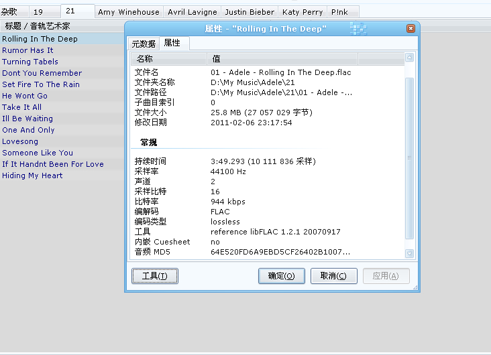Select track Set Fire To The Rain

(x=62, y=84)
